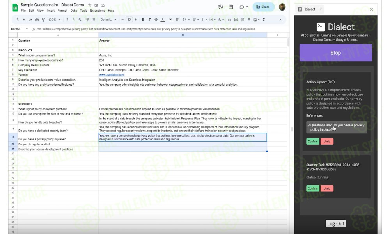The image size is (390, 234).
Task: Open the vertical align dropdown
Action: coord(204,19)
